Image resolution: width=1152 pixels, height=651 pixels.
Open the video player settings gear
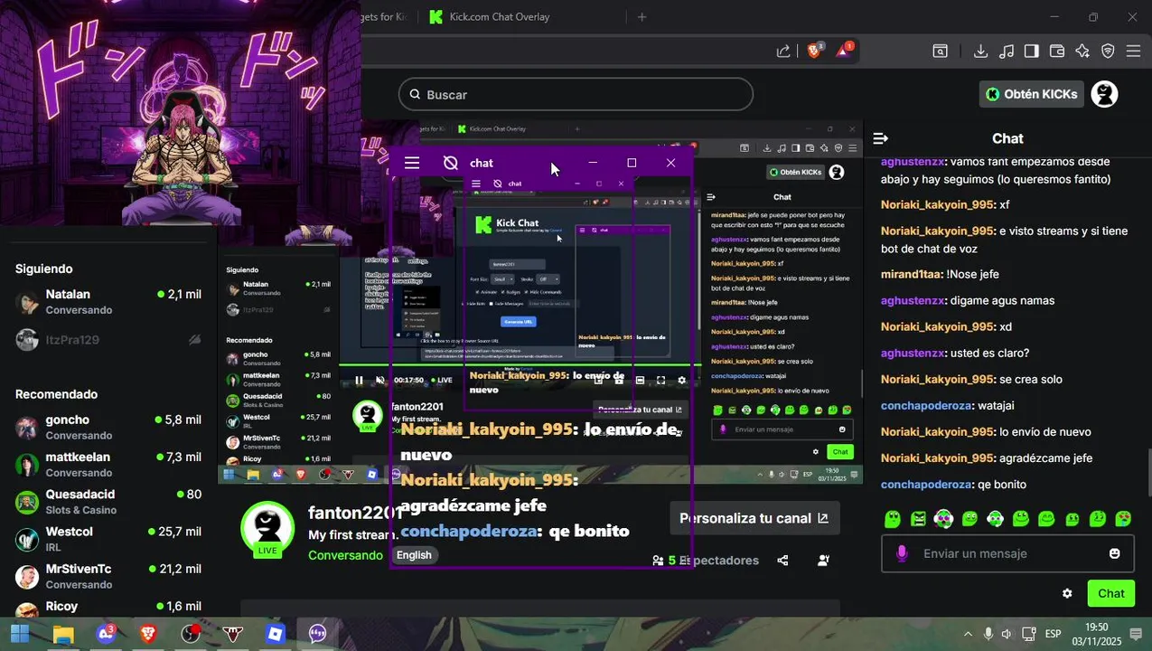pyautogui.click(x=681, y=381)
